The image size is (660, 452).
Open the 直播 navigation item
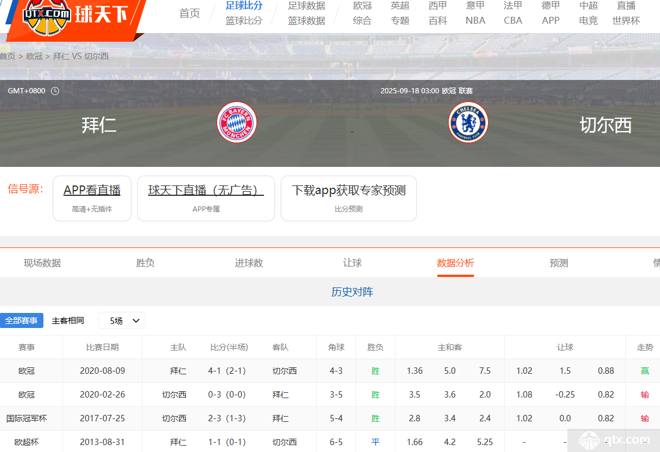pyautogui.click(x=626, y=5)
